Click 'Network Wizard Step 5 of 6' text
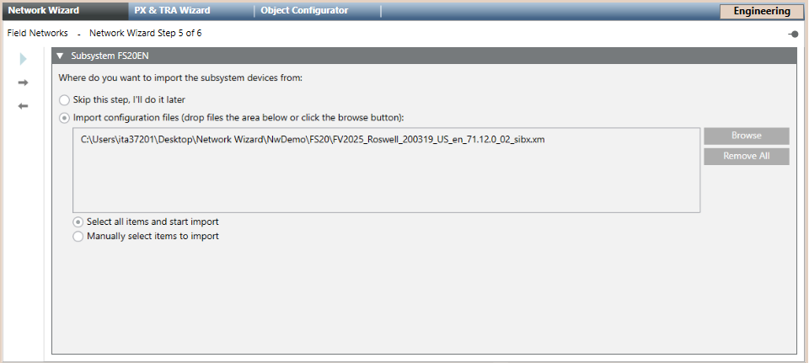The height and width of the screenshot is (363, 809). coord(145,34)
